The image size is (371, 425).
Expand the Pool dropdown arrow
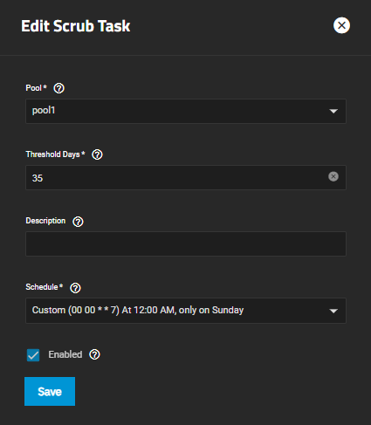tap(333, 111)
